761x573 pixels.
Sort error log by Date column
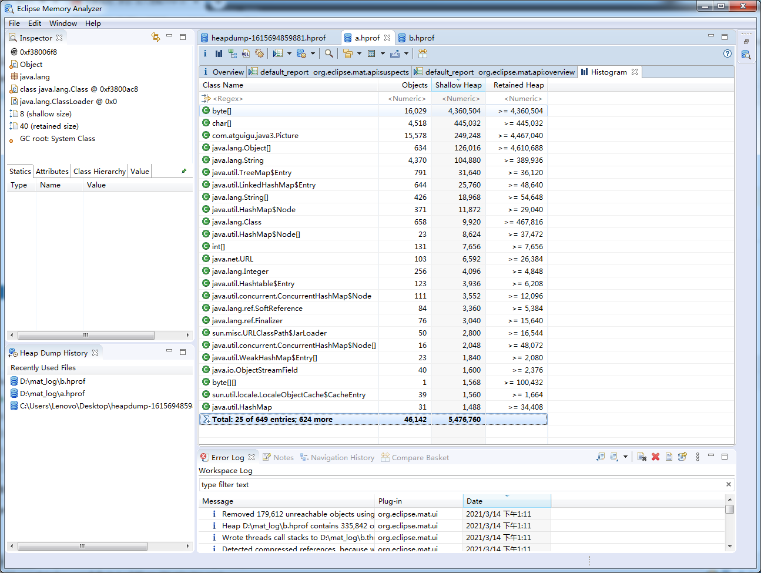click(507, 501)
